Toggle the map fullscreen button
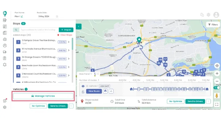This screenshot has width=221, height=124. (217, 104)
